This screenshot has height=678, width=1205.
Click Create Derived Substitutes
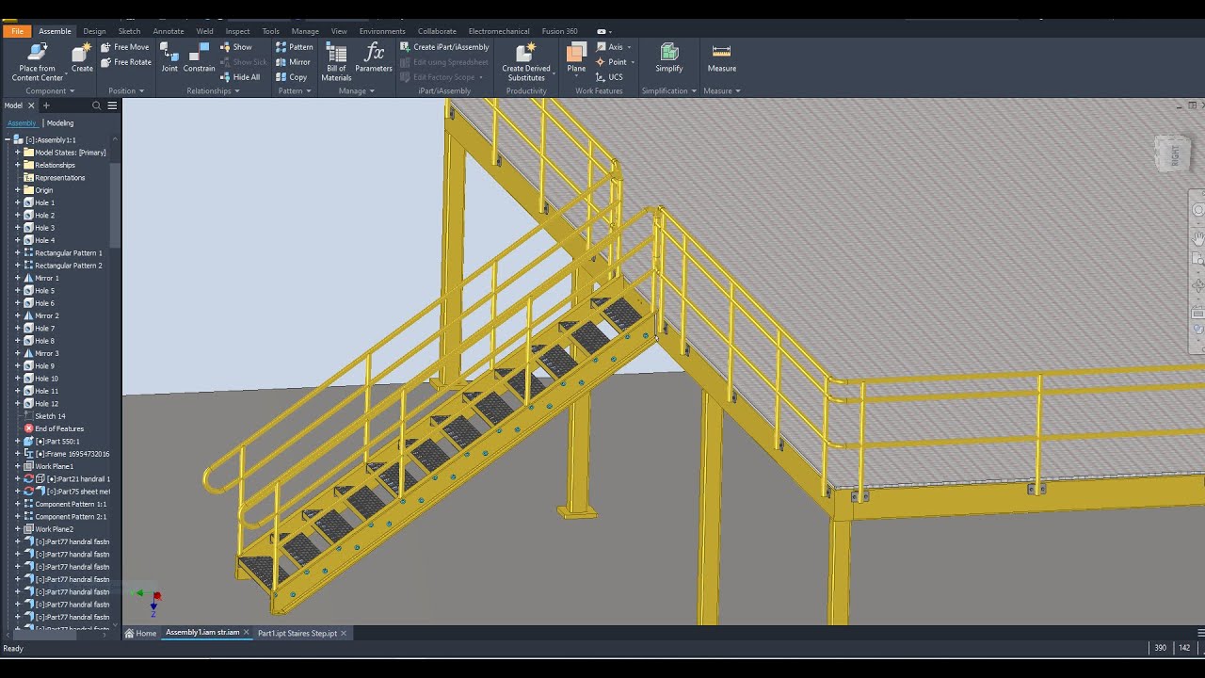pos(526,62)
